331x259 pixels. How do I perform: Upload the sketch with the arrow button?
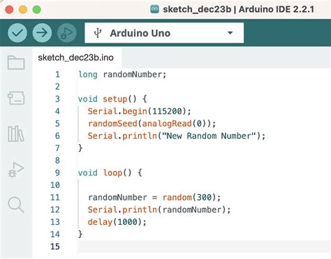point(42,33)
